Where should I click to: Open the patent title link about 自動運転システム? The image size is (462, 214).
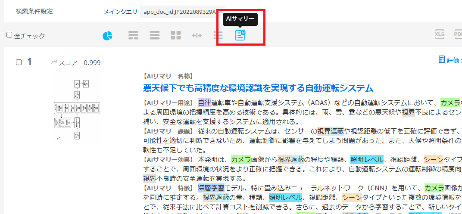pos(258,88)
